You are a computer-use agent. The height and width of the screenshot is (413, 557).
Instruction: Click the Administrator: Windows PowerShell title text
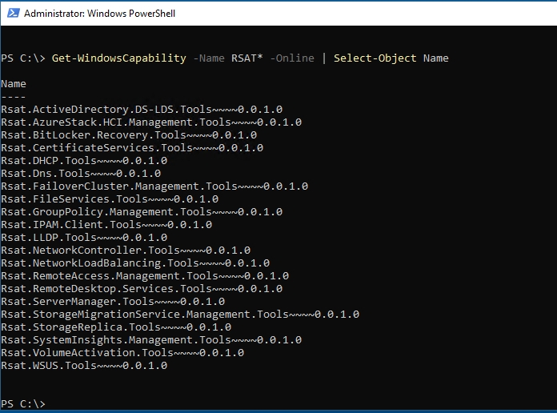[x=99, y=14]
